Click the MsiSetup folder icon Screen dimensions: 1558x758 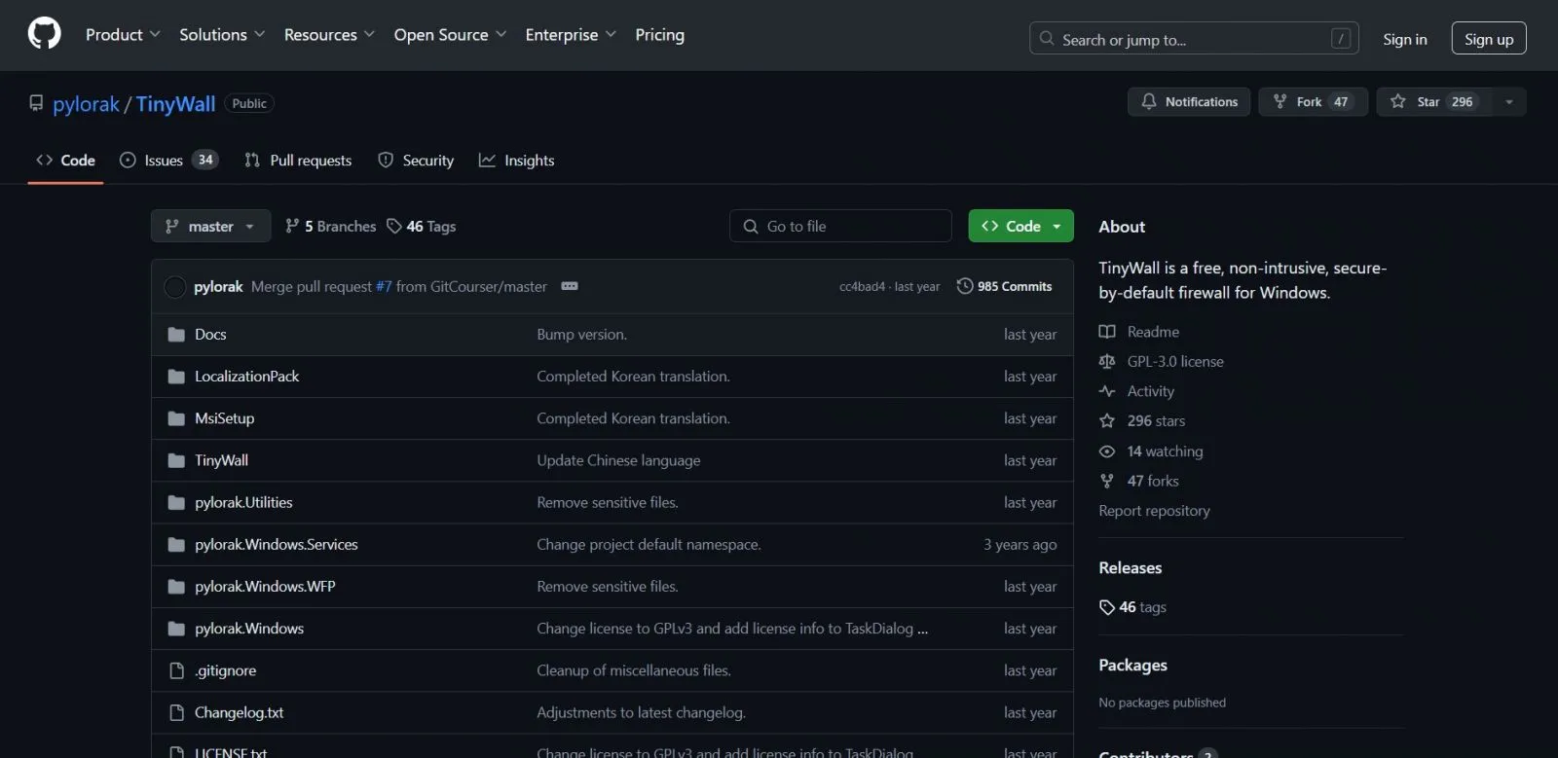pos(176,418)
